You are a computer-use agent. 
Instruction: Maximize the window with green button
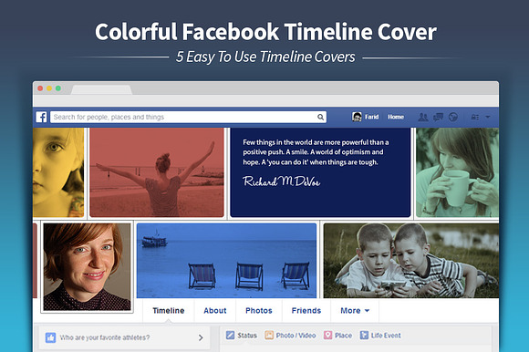(58, 88)
